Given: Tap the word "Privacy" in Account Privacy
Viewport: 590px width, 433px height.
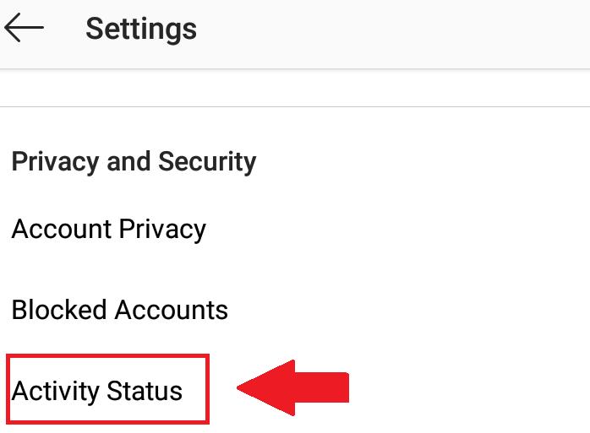Looking at the screenshot, I should pos(162,230).
